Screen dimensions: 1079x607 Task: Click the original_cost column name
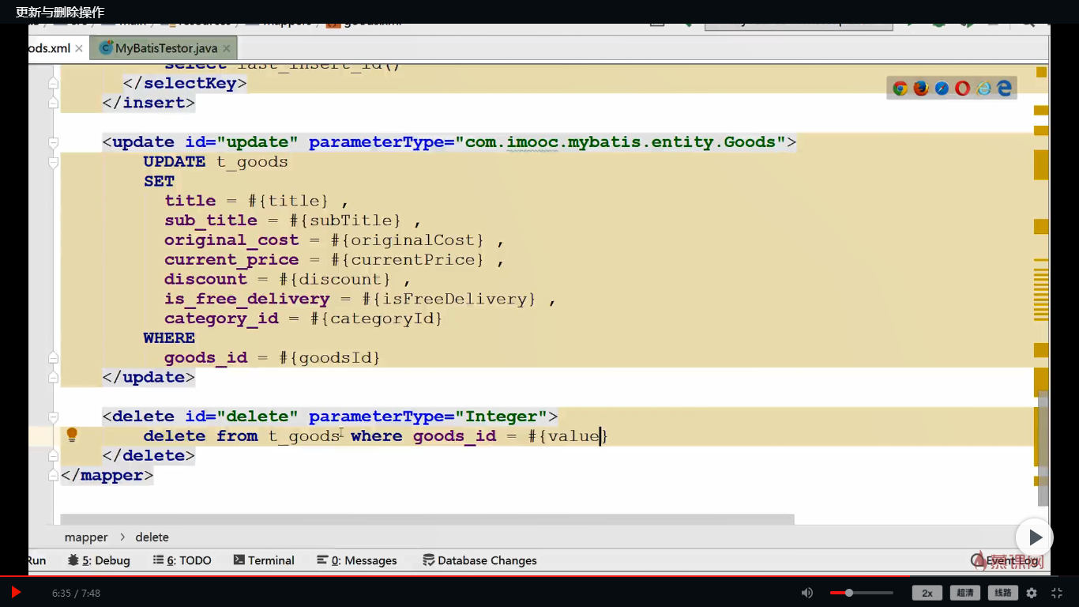pyautogui.click(x=231, y=240)
